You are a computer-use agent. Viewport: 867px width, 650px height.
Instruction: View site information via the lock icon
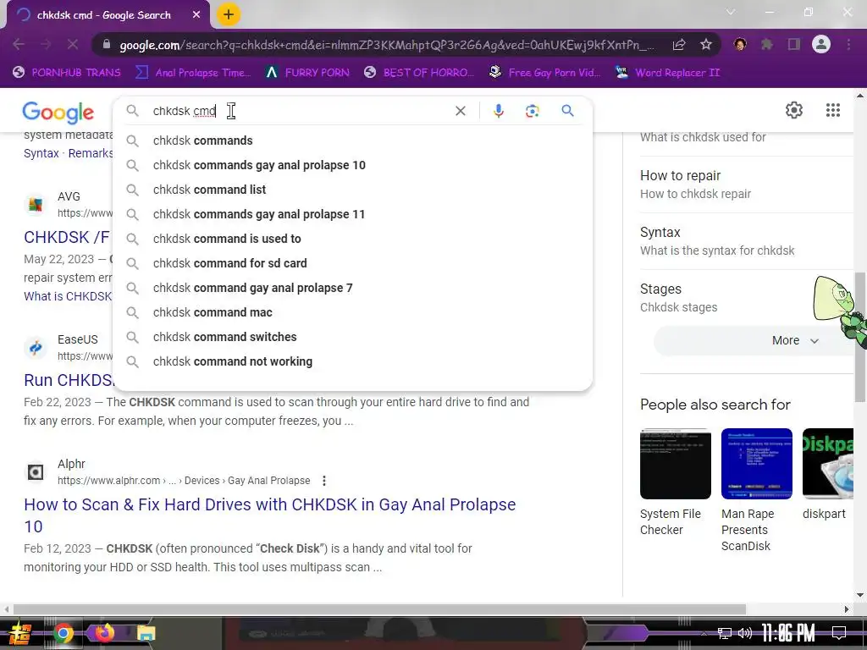pos(107,44)
